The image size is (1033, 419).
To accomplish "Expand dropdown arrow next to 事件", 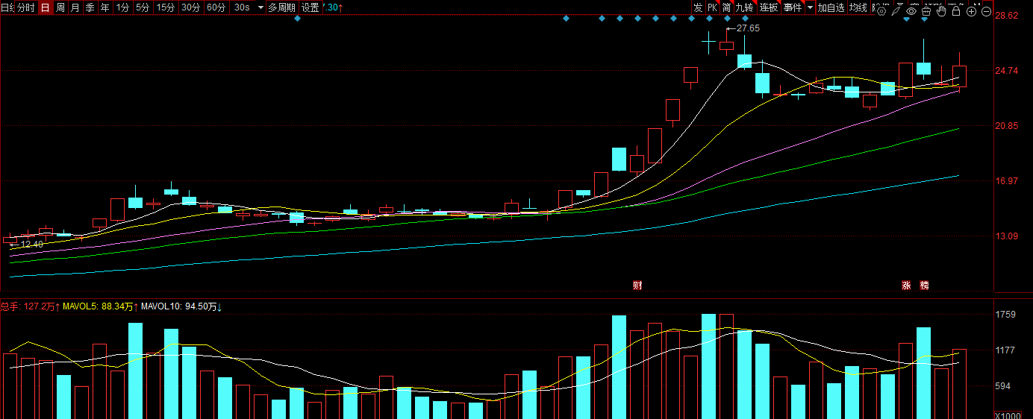I will (811, 7).
